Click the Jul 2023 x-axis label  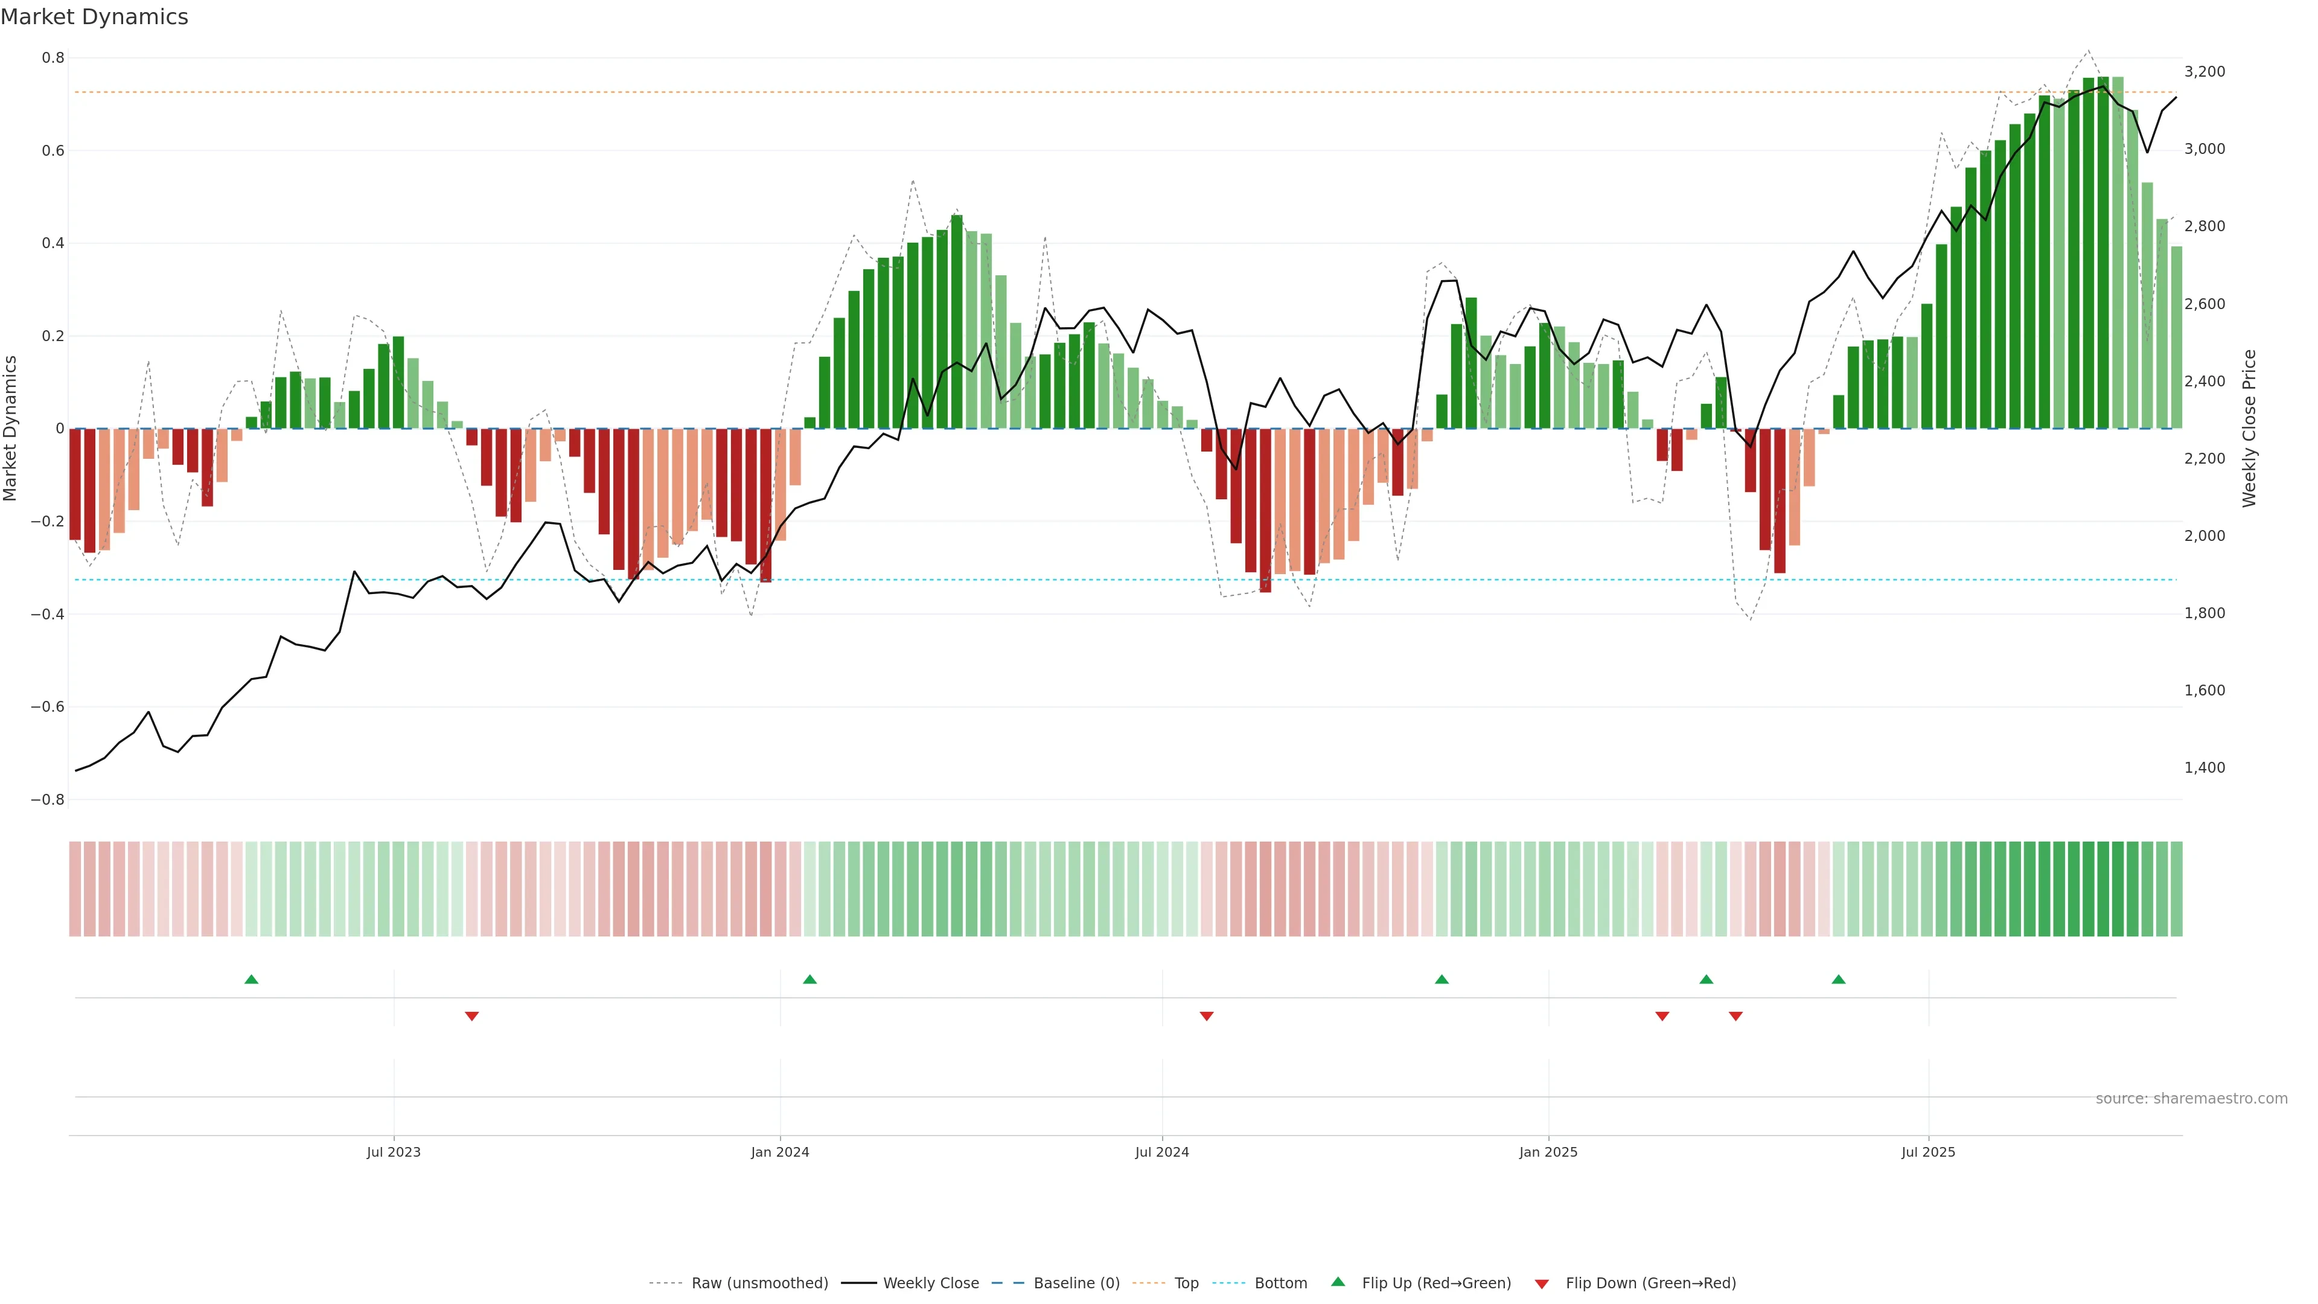tap(393, 1152)
